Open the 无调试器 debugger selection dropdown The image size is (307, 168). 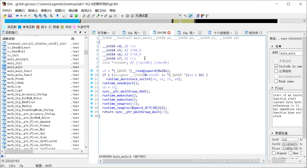pos(158,16)
